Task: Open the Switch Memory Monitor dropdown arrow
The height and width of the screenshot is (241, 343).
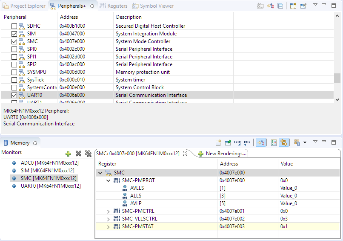Action: (x=305, y=142)
